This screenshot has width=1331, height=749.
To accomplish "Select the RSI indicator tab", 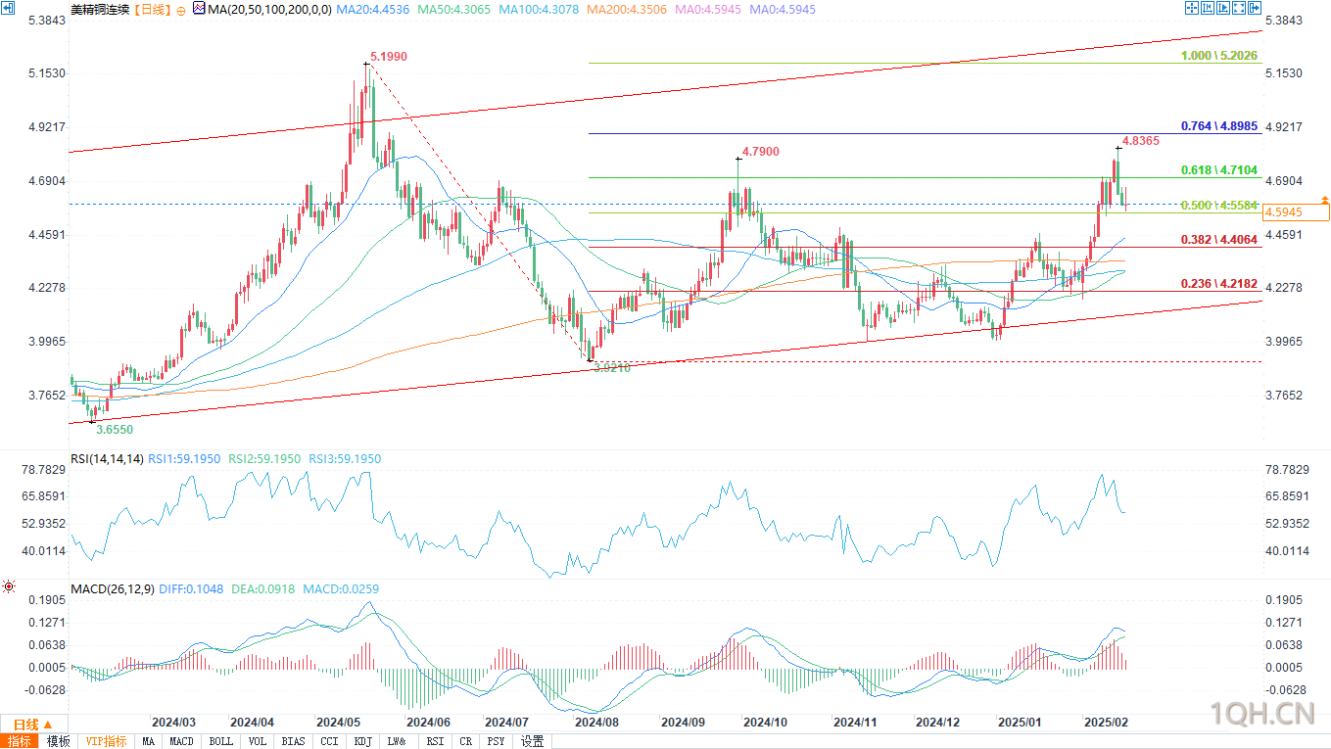I will pos(435,741).
